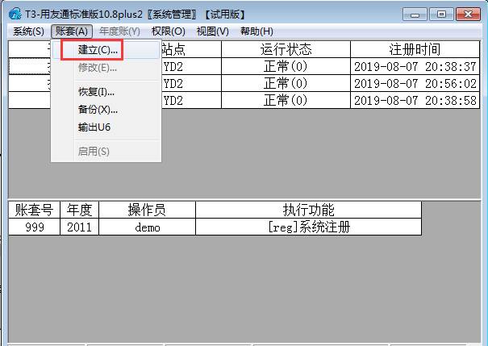
Task: Select the 2011 year cell
Action: coord(79,227)
